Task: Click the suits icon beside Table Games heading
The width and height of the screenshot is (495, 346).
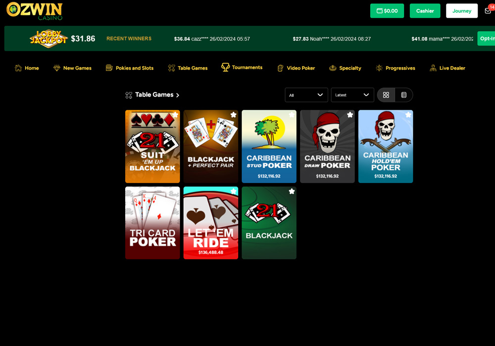Action: coord(129,95)
